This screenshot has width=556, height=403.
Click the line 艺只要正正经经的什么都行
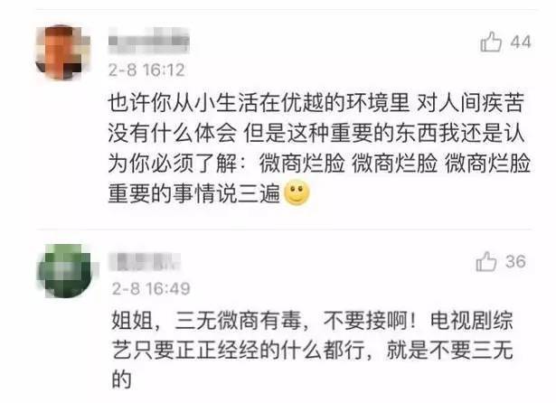click(238, 351)
